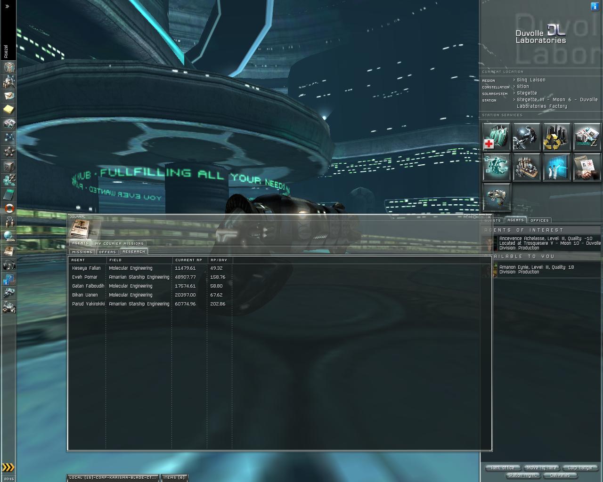Click the Stegette solar system link
The height and width of the screenshot is (482, 603).
click(x=527, y=93)
